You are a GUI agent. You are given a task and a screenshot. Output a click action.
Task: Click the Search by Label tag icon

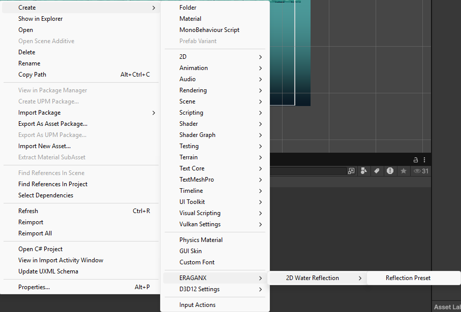pyautogui.click(x=377, y=171)
